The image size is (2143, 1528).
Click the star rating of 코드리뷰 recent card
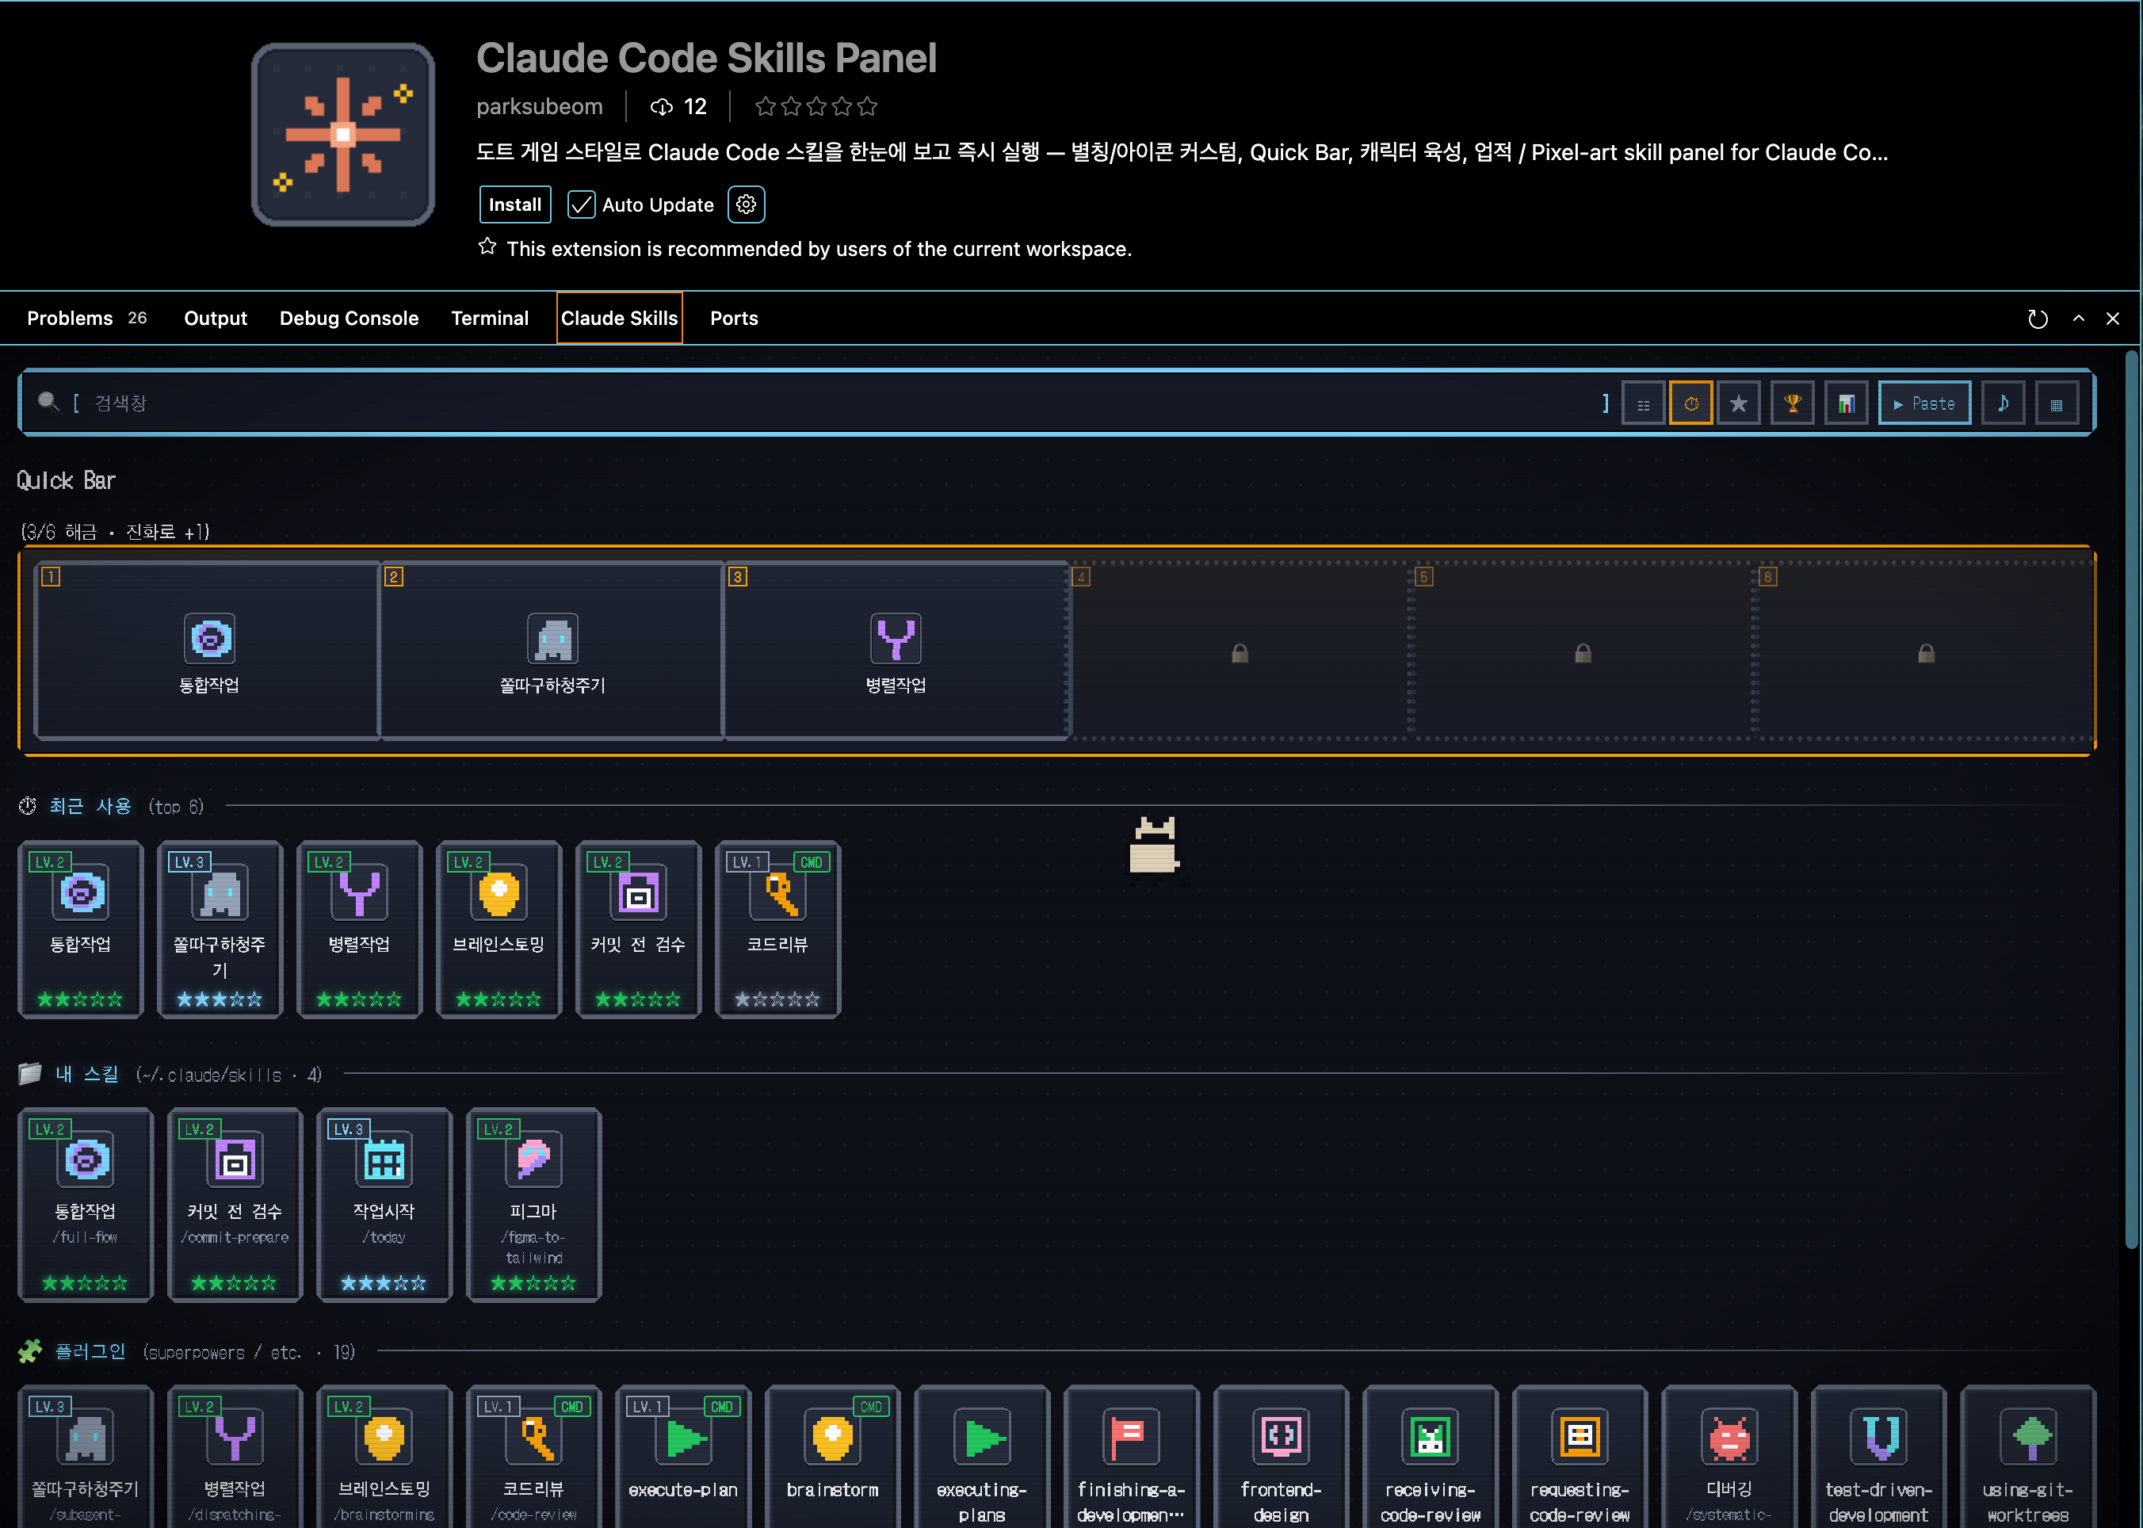777,999
